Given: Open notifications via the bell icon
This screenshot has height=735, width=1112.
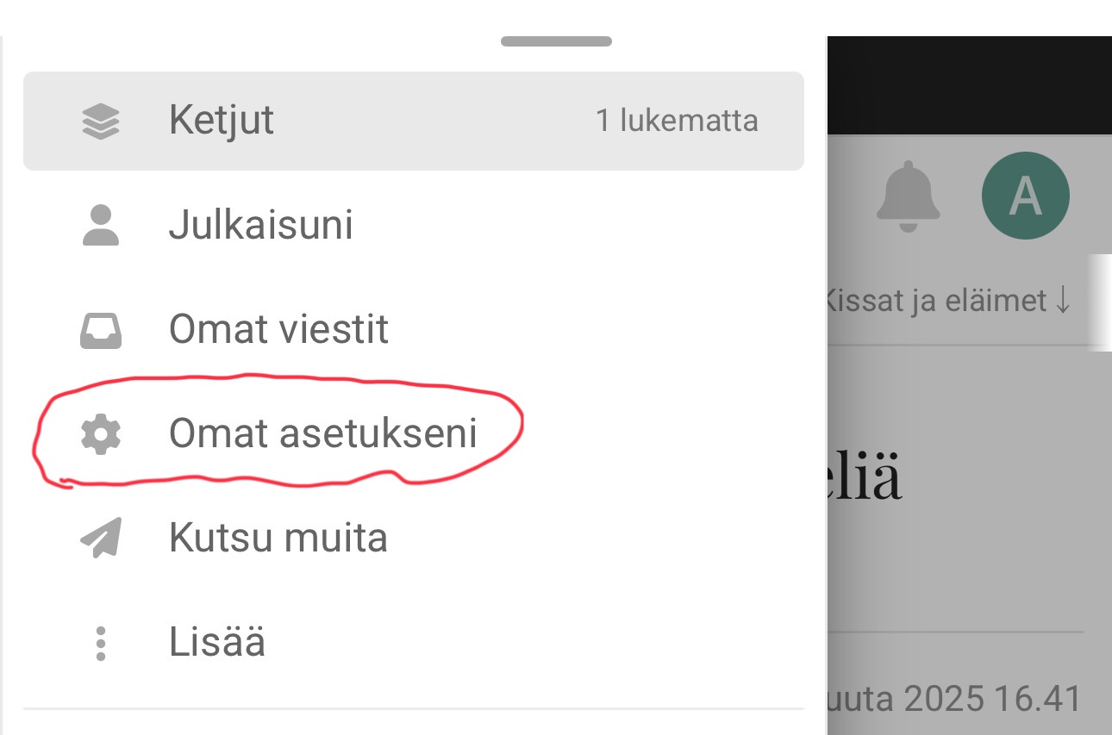Looking at the screenshot, I should (x=908, y=196).
